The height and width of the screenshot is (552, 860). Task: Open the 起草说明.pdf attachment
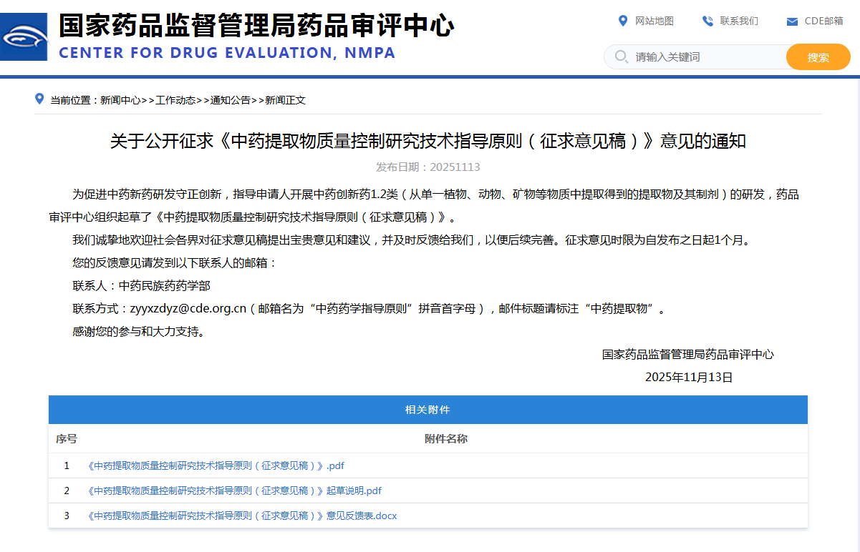pyautogui.click(x=234, y=491)
